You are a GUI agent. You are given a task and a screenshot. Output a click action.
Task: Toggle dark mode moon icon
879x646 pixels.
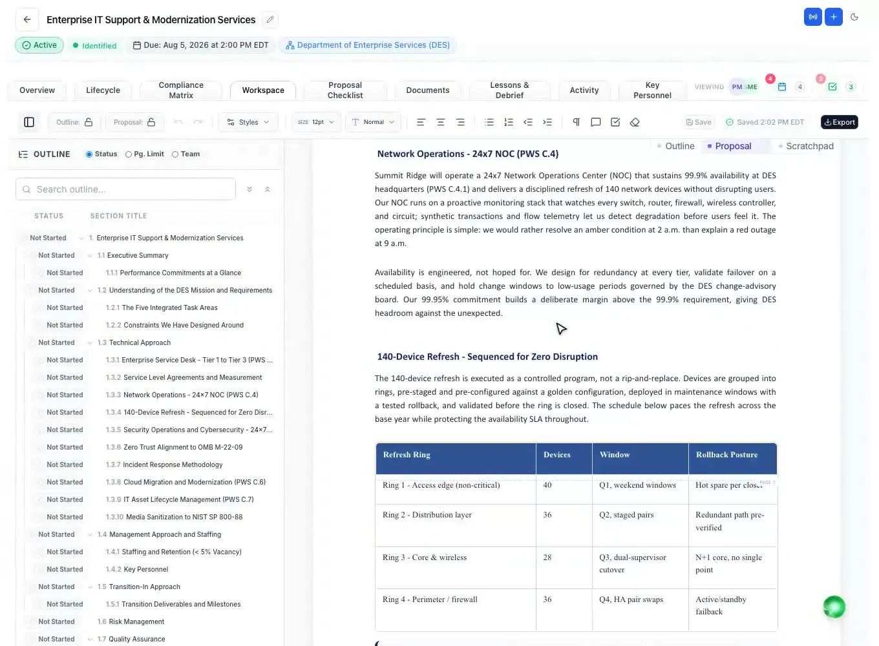click(854, 17)
